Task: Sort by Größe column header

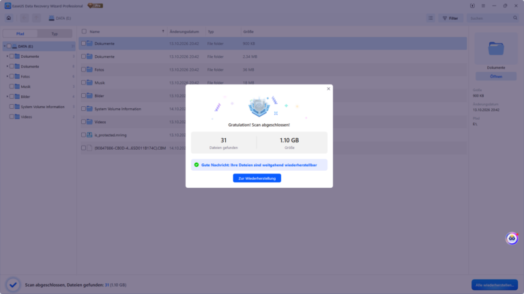Action: pyautogui.click(x=248, y=32)
